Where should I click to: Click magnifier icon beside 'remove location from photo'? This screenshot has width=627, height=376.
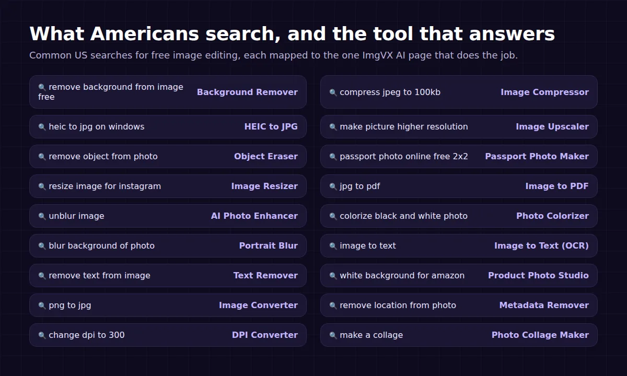[x=333, y=305]
